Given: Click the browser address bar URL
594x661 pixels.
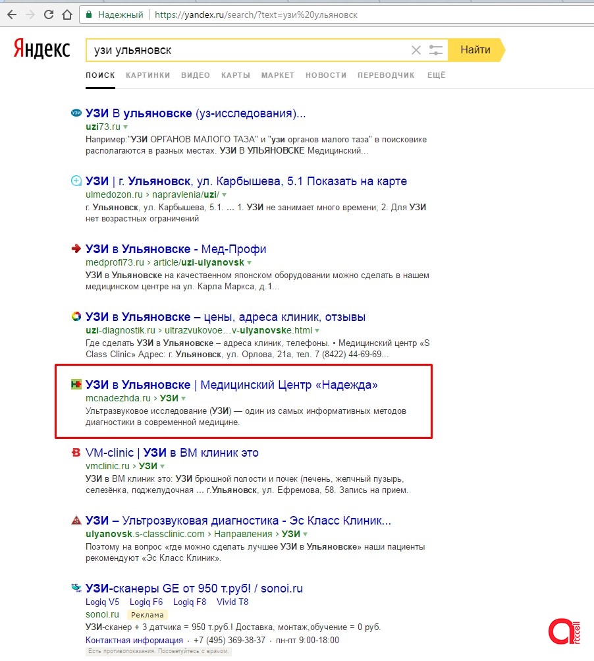Looking at the screenshot, I should point(256,14).
